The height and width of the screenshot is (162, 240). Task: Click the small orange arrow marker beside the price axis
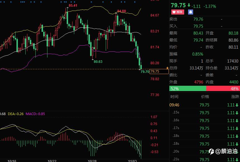(x=167, y=68)
